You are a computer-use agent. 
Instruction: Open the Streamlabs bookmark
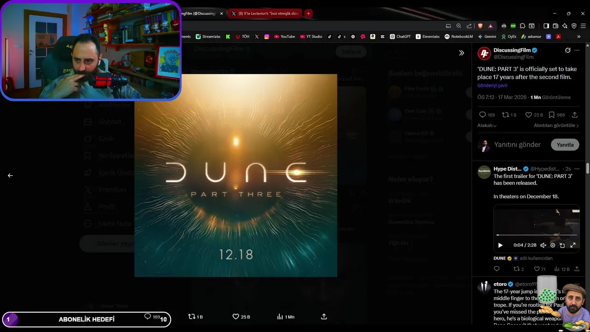click(x=208, y=36)
